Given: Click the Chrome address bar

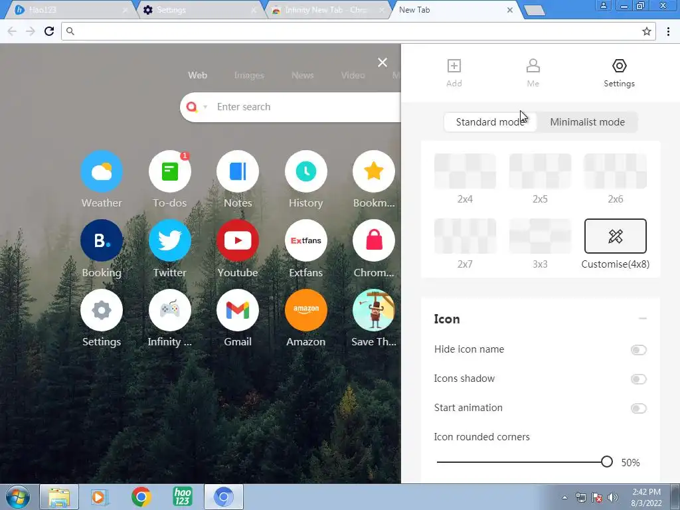Looking at the screenshot, I should tap(358, 31).
